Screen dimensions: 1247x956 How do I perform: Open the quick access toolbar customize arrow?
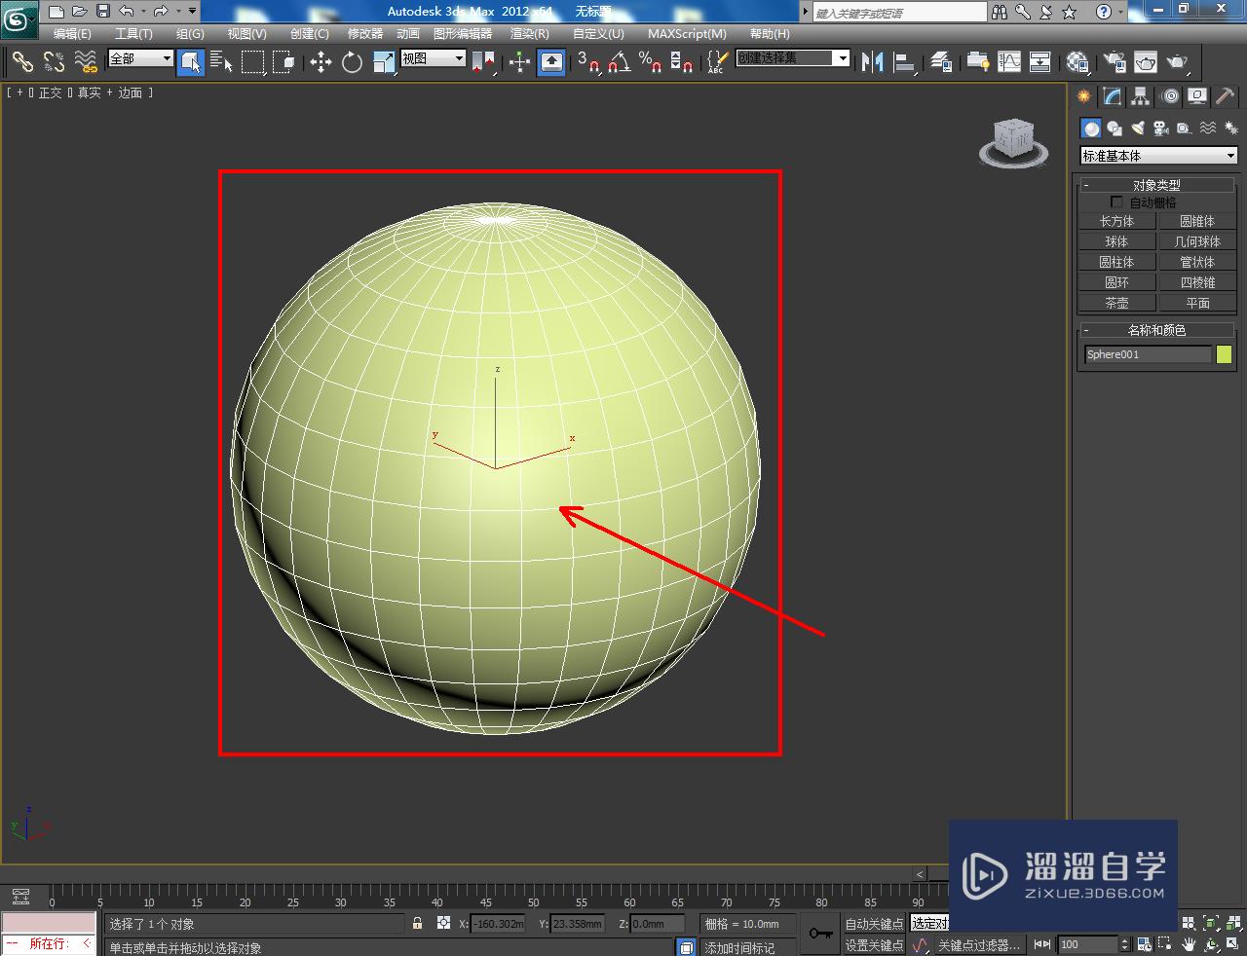click(192, 12)
